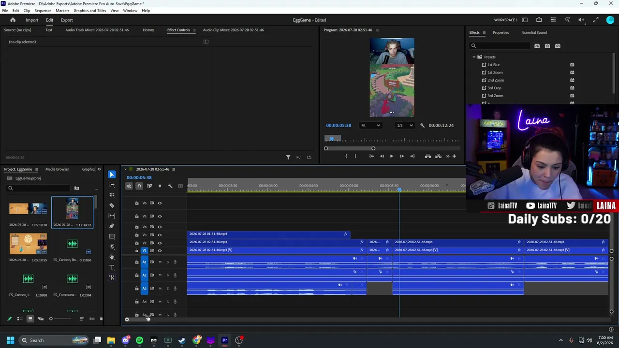Switch to the History tab
619x348 pixels.
[148, 30]
